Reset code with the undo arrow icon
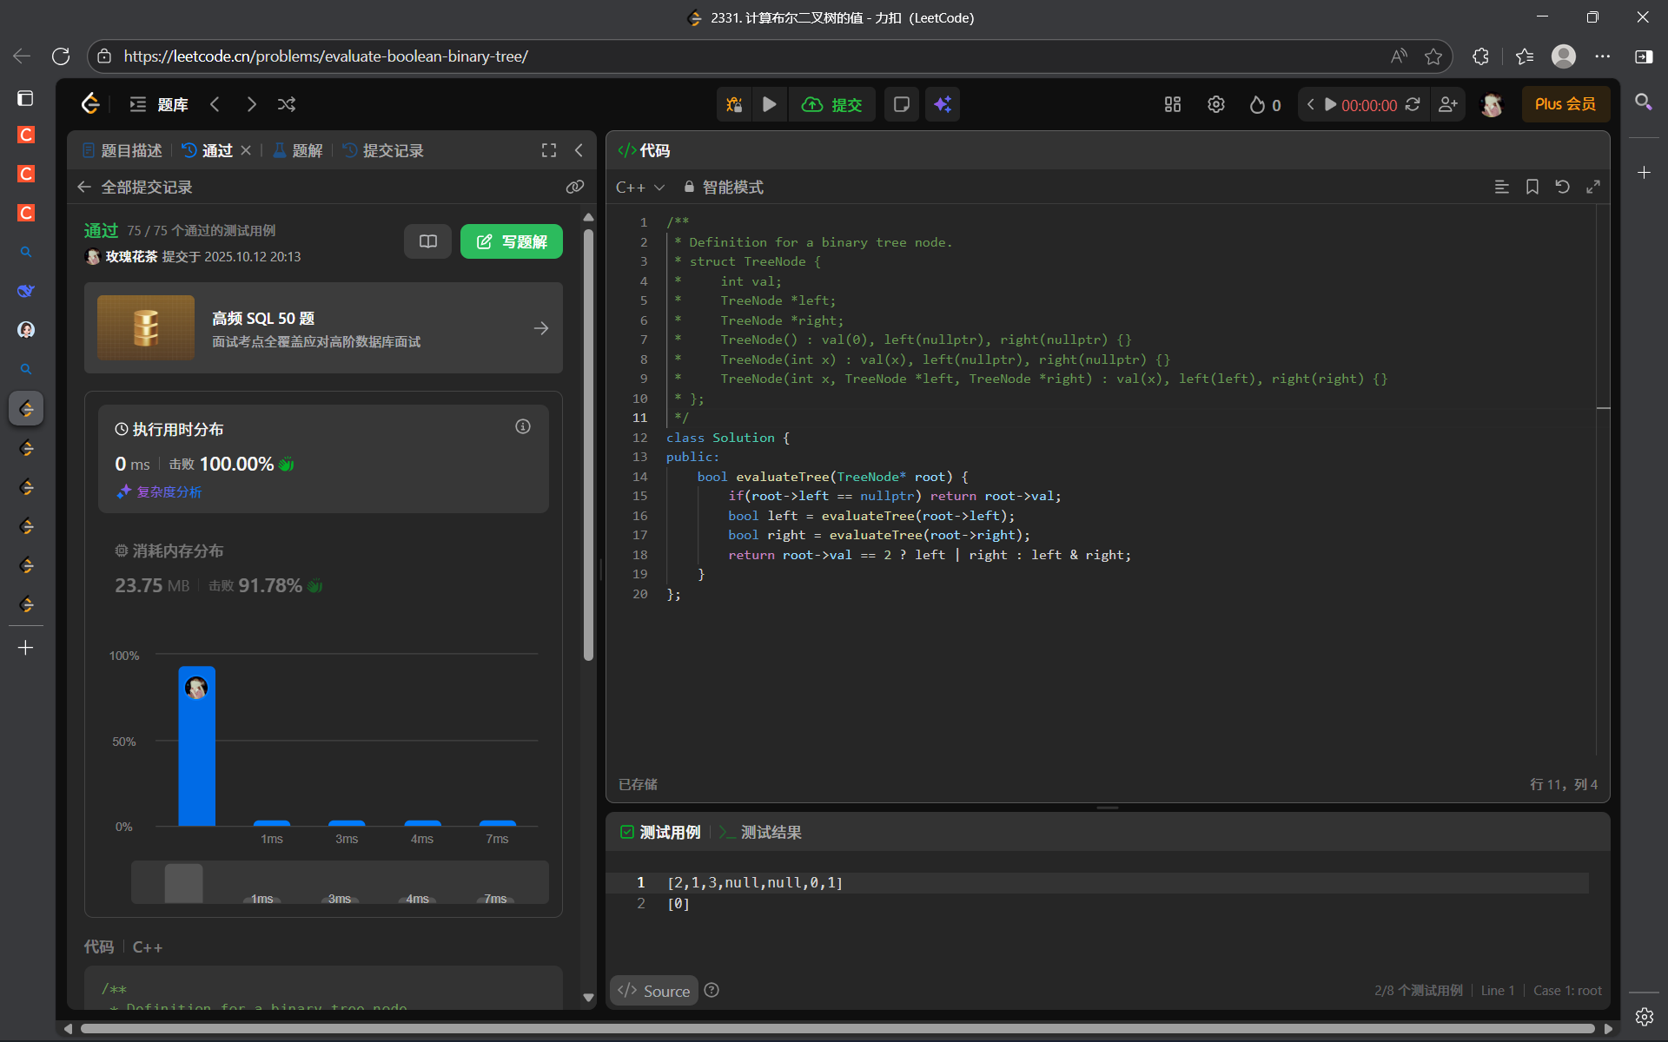The height and width of the screenshot is (1042, 1668). click(1562, 187)
